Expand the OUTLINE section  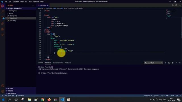click(21, 88)
